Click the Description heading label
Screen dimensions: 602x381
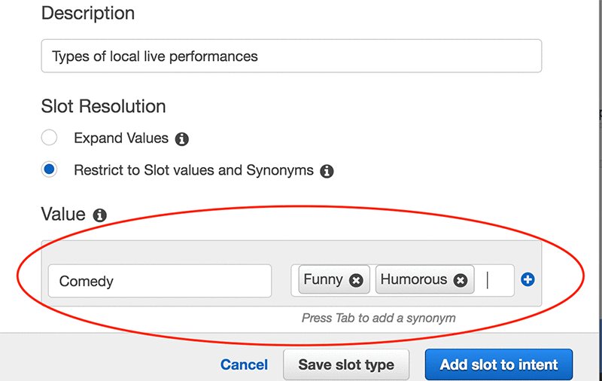88,13
